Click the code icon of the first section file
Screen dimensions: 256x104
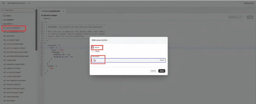click(x=5, y=32)
